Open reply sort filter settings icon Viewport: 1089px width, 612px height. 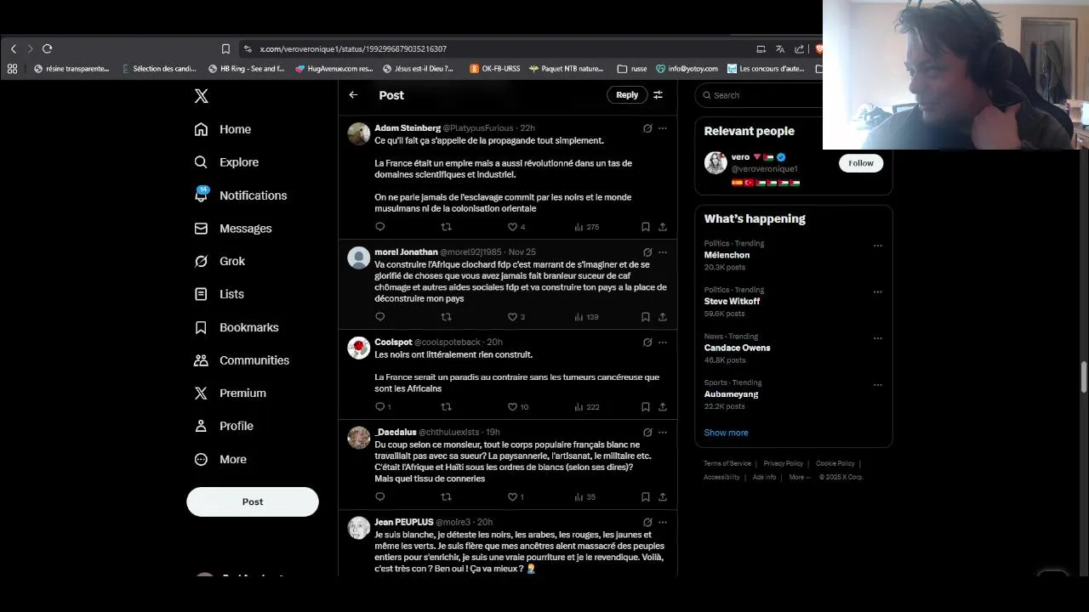(658, 95)
